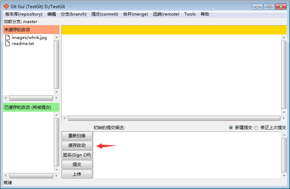The width and height of the screenshot is (290, 189).
Task: Click the 缓存改动 button
Action: [77, 145]
